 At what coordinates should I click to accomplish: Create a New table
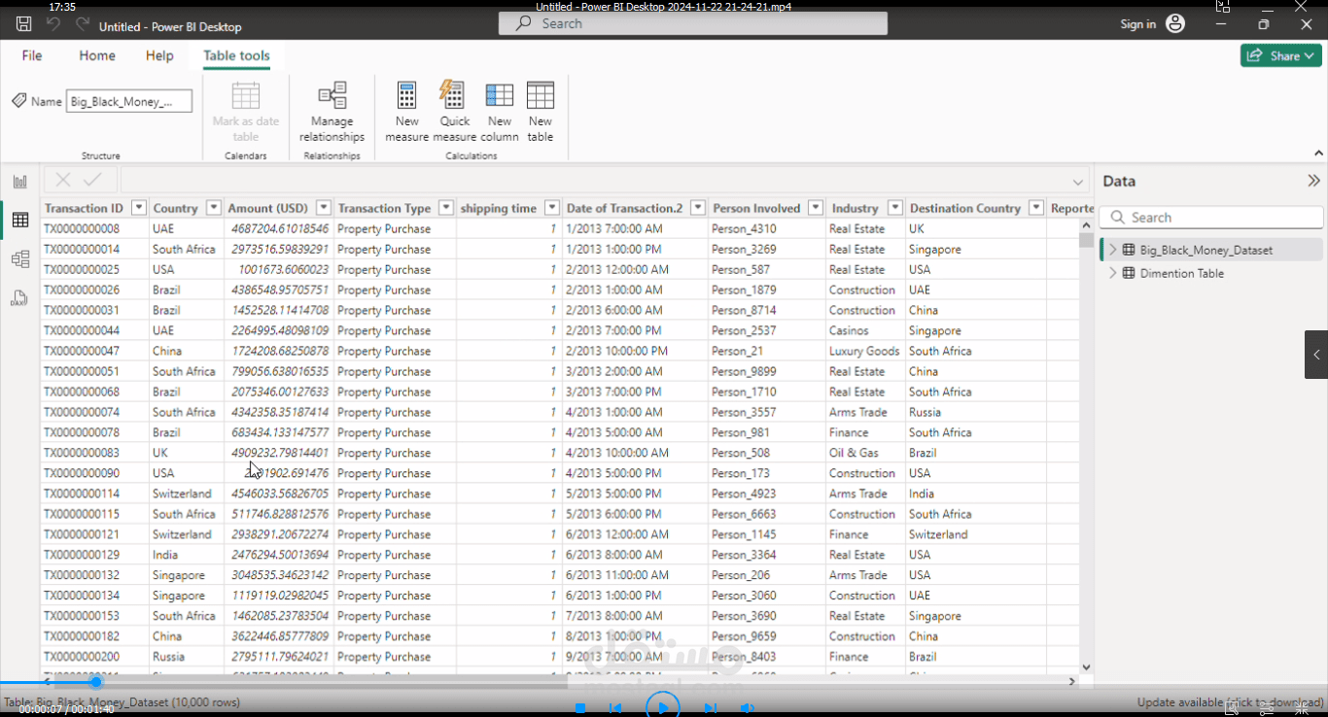(541, 112)
